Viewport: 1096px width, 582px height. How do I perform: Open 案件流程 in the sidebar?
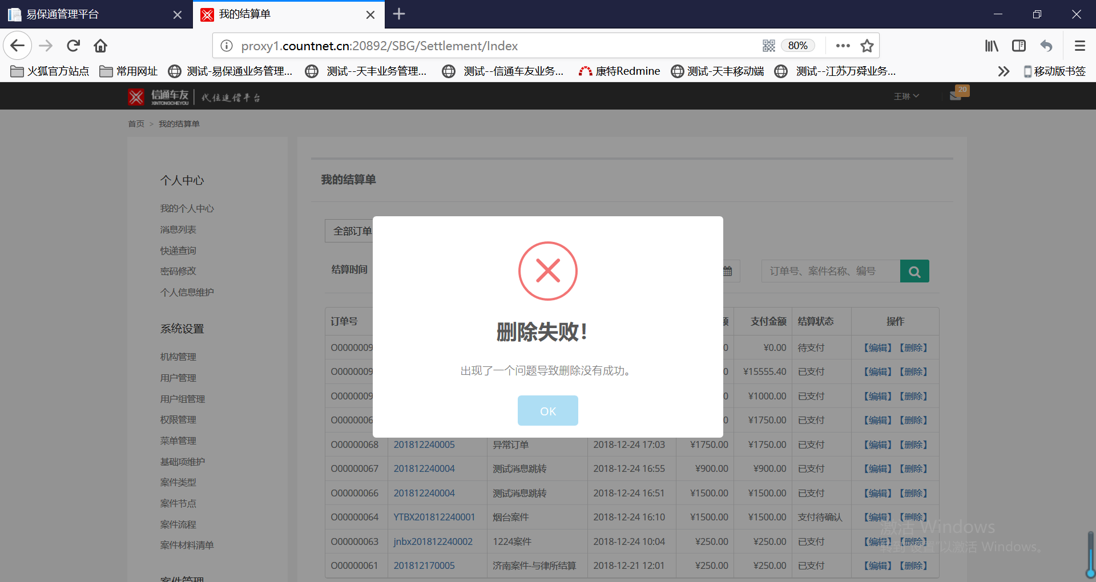(x=178, y=524)
